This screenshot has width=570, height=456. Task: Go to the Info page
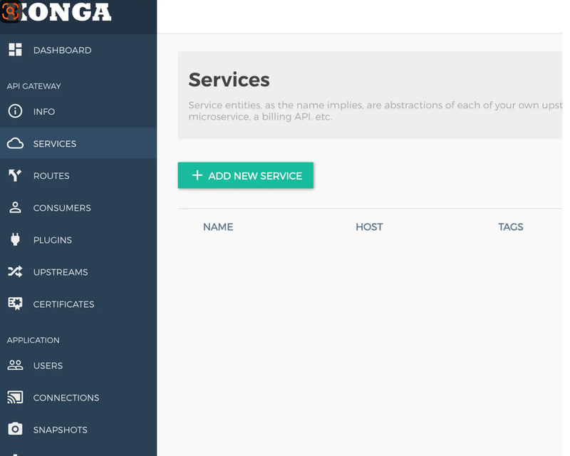(78, 111)
